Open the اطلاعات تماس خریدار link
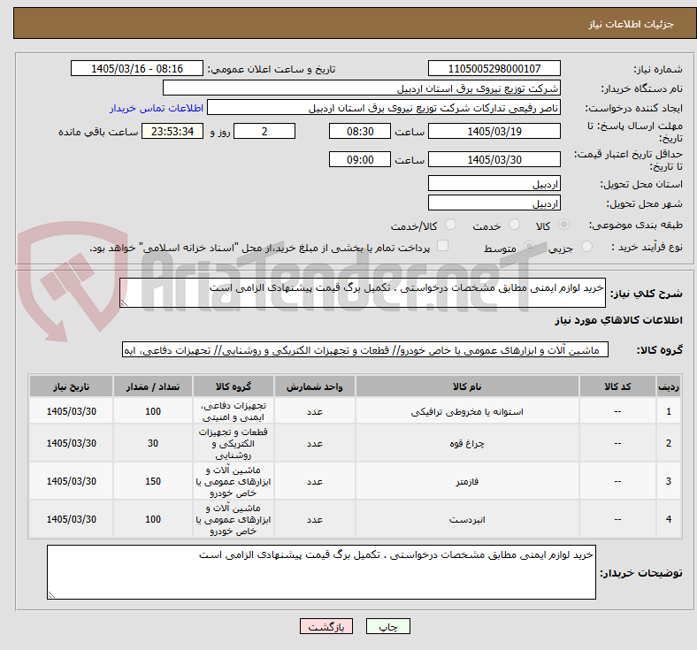 (157, 108)
